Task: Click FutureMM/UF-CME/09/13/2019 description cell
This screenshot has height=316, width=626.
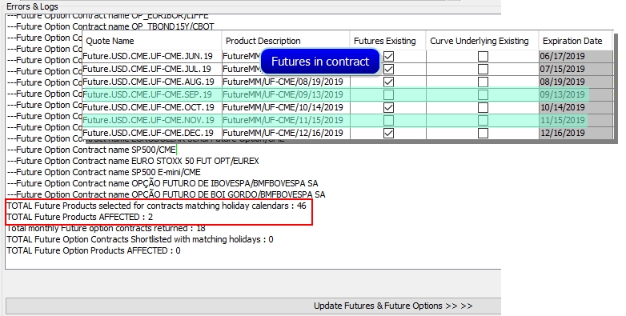Action: [286, 94]
